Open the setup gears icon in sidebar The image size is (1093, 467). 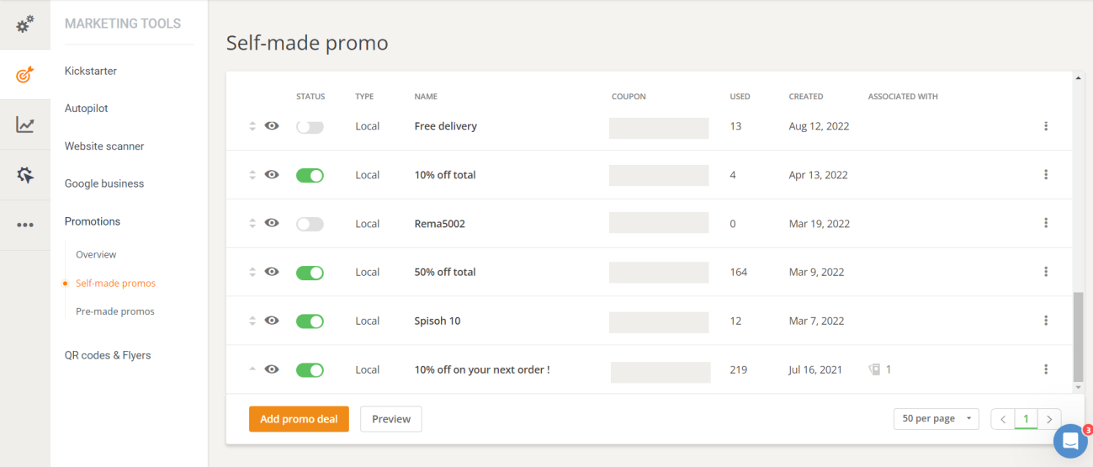pyautogui.click(x=25, y=24)
